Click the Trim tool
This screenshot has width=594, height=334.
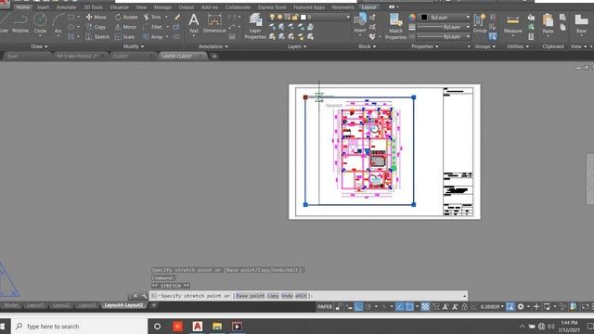pos(152,17)
